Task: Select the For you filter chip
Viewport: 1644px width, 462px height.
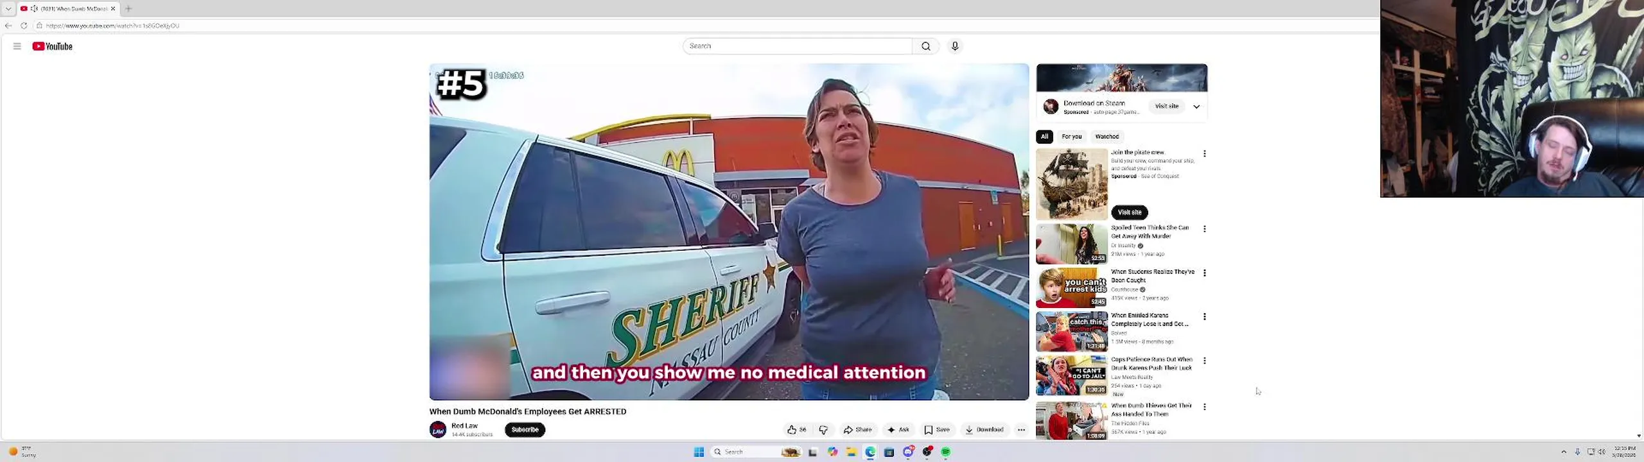Action: (1071, 137)
